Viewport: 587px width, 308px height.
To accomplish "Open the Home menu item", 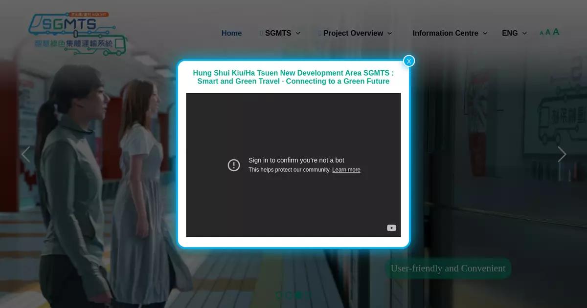I will click(x=231, y=33).
